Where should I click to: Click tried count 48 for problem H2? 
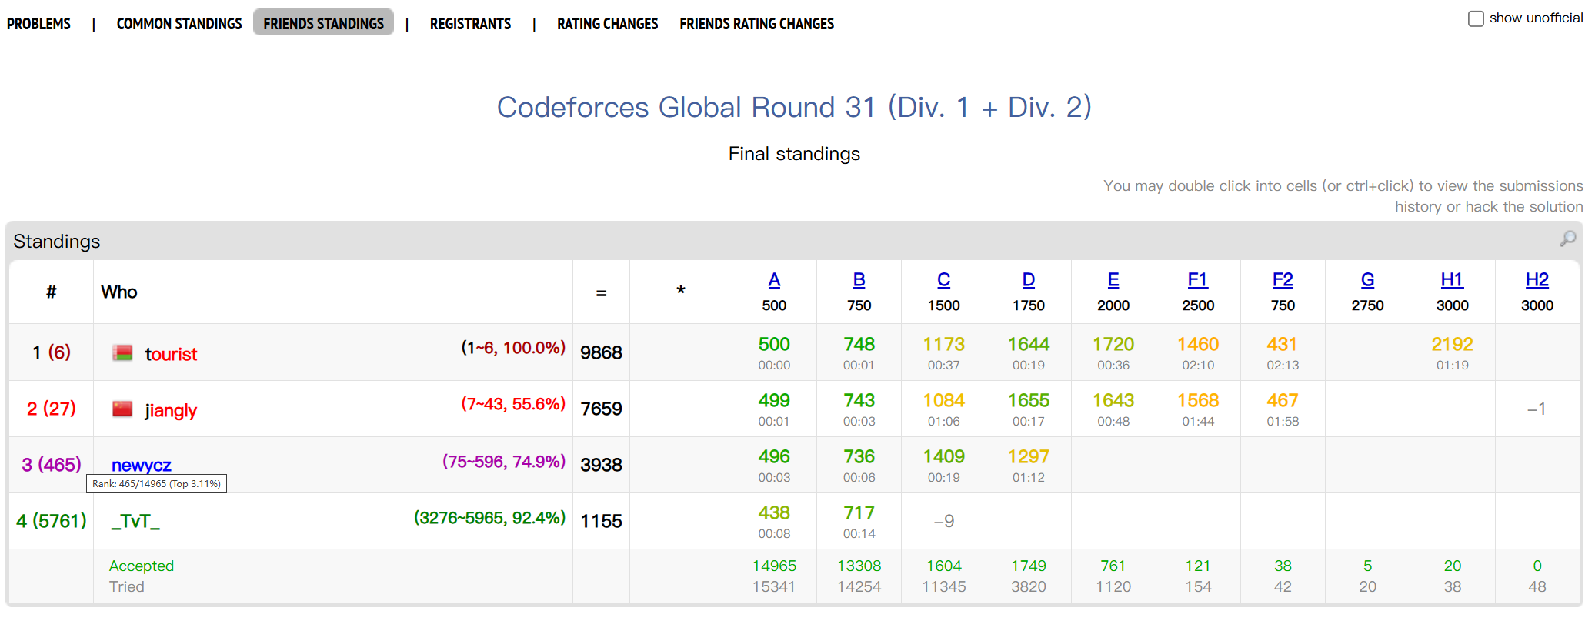(x=1537, y=586)
